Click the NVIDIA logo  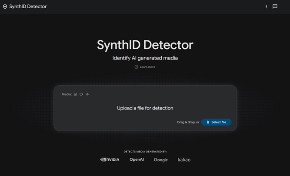[x=110, y=159]
